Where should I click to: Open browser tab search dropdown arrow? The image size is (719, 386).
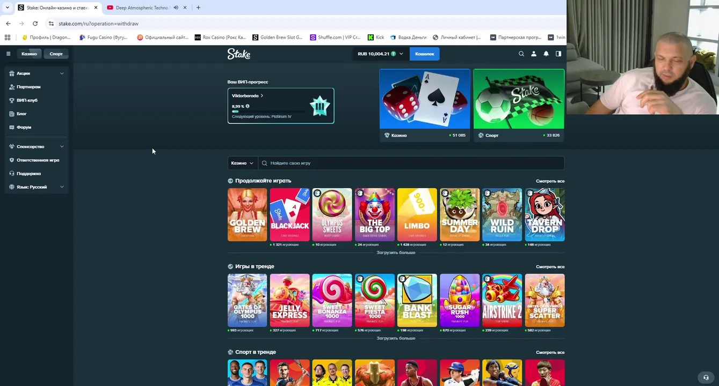7,8
